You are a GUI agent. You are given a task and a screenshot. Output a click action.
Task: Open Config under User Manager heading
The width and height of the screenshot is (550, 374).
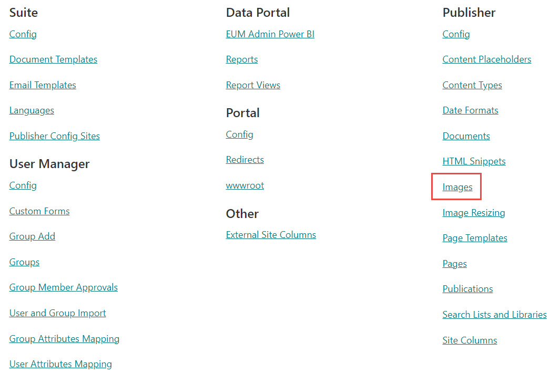point(23,185)
